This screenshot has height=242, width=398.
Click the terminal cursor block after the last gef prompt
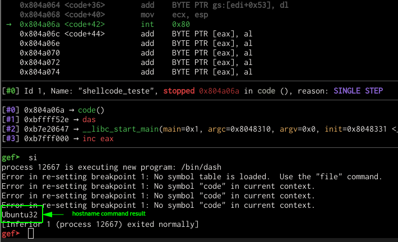point(30,233)
